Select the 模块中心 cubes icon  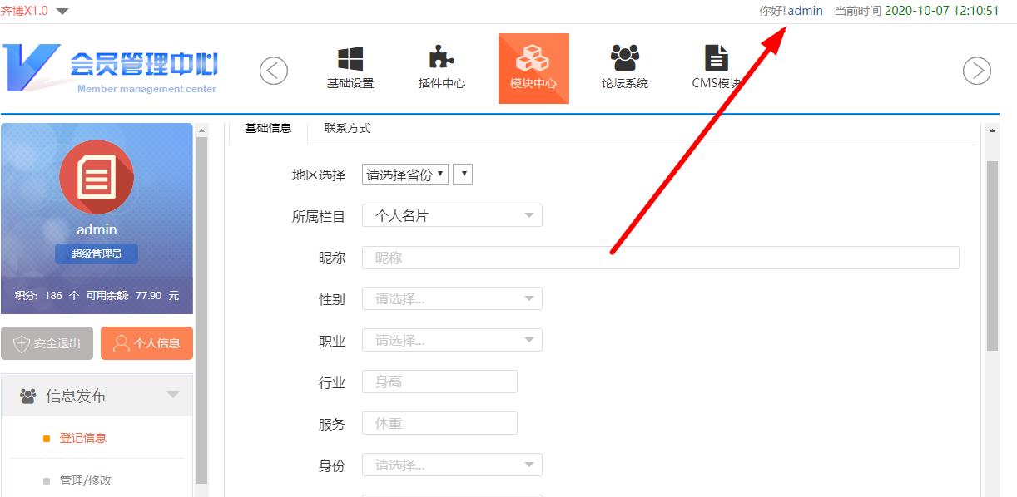click(533, 59)
